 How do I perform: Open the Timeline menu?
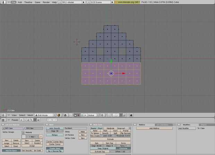click(28, 2)
